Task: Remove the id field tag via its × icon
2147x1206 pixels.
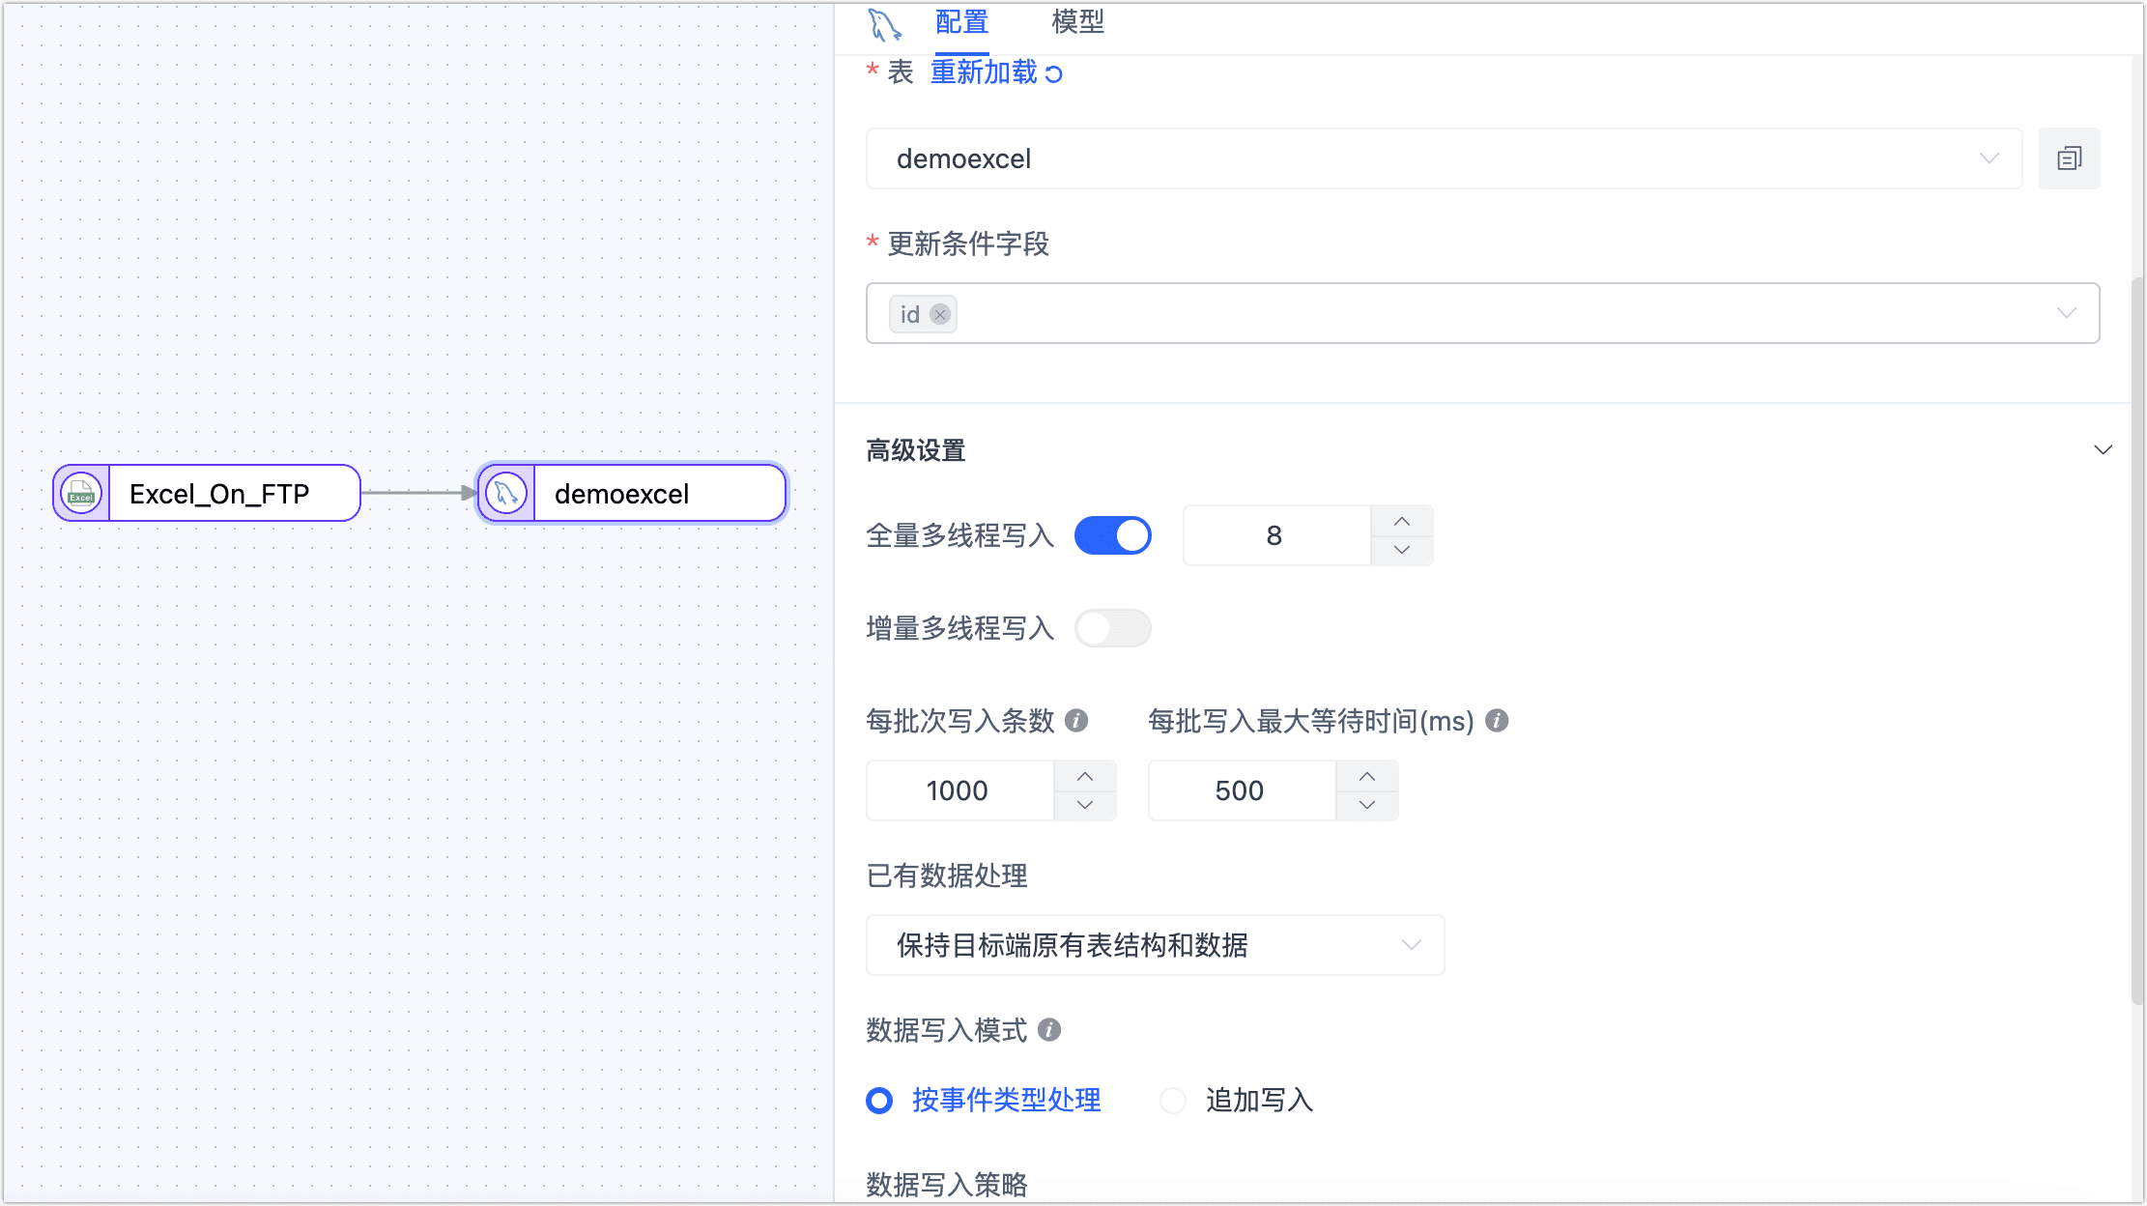Action: tap(939, 314)
